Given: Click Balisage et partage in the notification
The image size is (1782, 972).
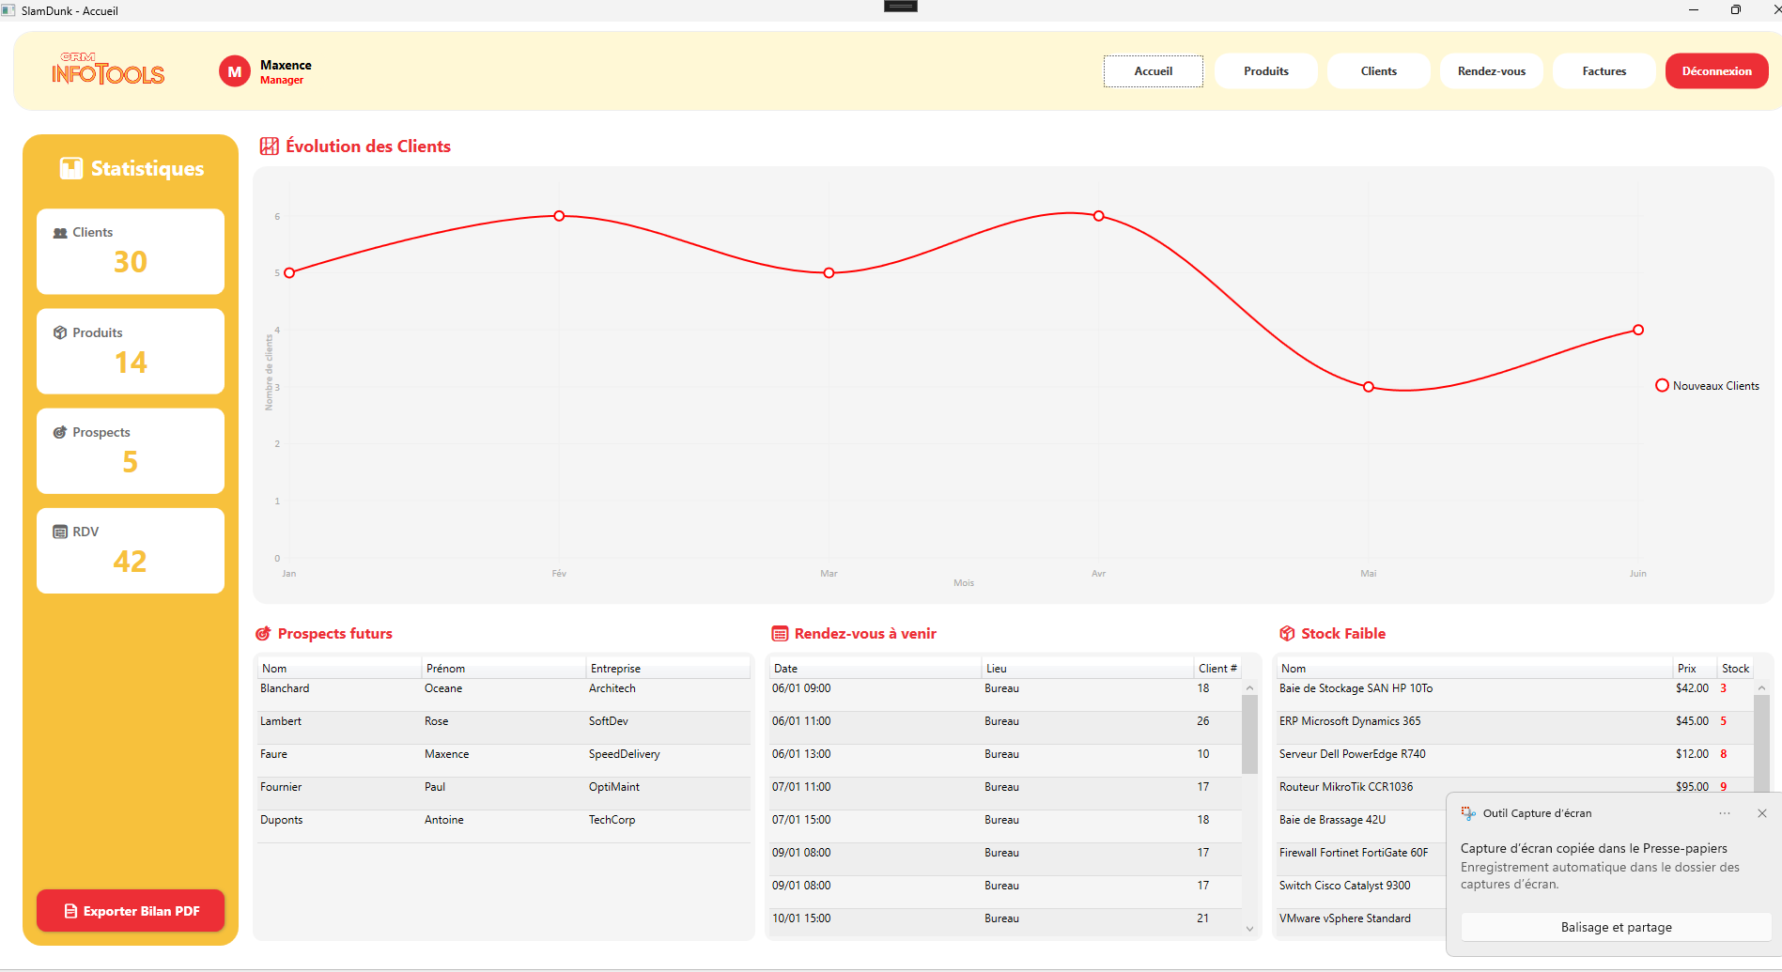Looking at the screenshot, I should [x=1615, y=927].
